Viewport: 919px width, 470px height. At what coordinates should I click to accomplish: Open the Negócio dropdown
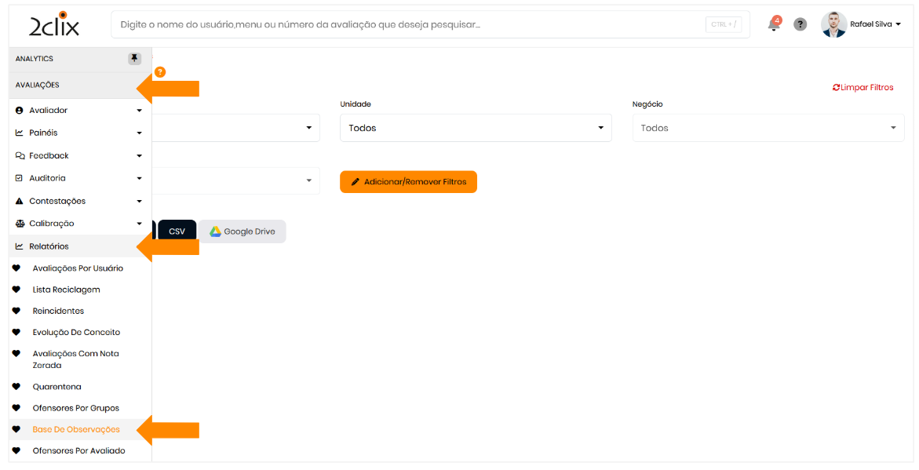(768, 128)
